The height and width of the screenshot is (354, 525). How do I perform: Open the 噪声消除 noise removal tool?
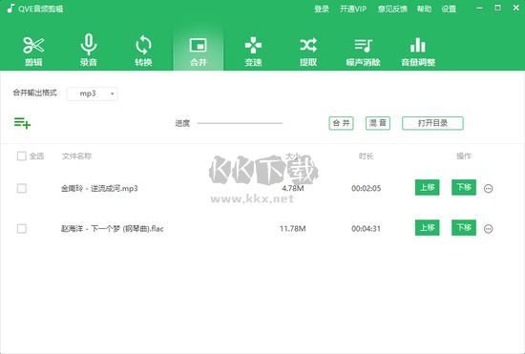pos(364,52)
